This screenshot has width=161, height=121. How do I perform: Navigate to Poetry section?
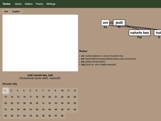39,4
